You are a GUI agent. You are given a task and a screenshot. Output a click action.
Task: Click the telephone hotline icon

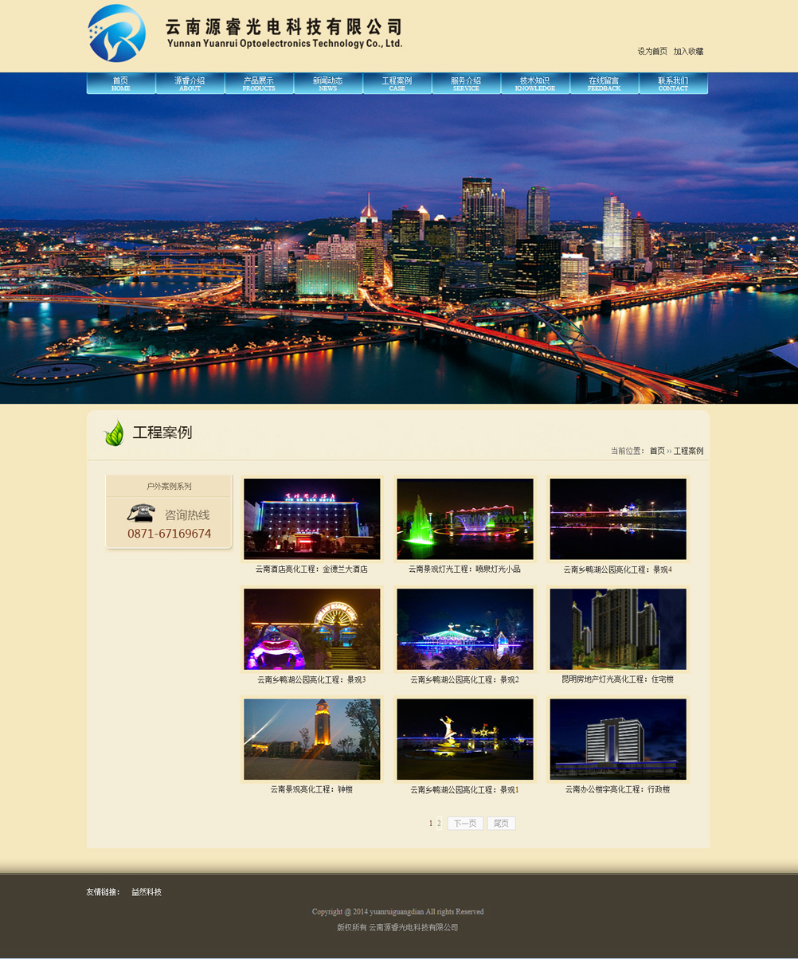(x=141, y=513)
